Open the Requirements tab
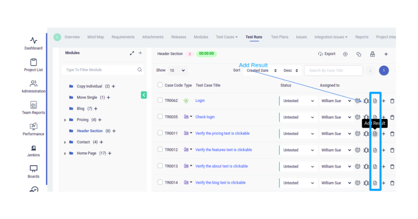Viewport: 418px width, 219px height. (x=123, y=37)
